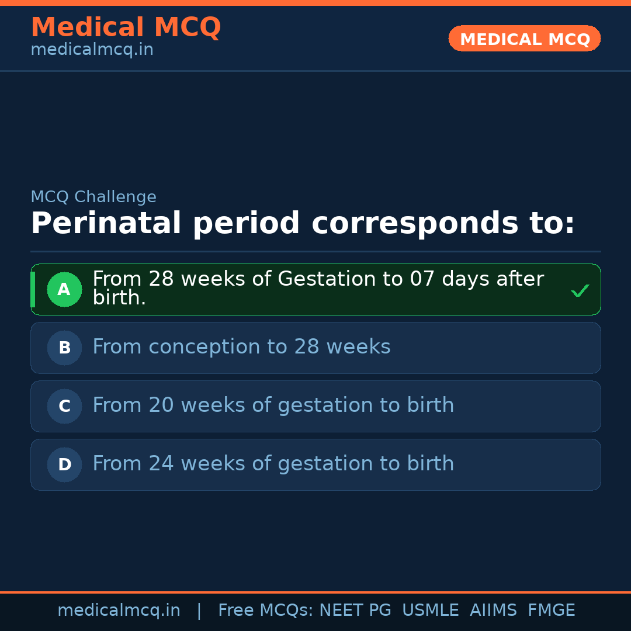Click 'Free MCQs:' text in footer
The image size is (631, 631).
coord(266,611)
